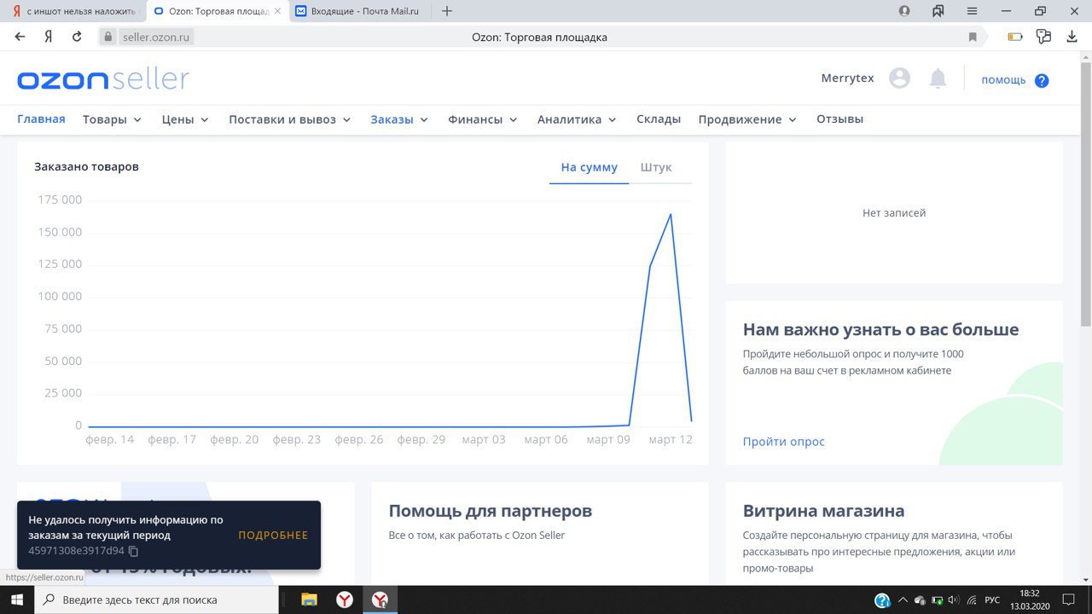Click the помощь link in header
Viewport: 1092px width, 614px height.
click(1003, 80)
